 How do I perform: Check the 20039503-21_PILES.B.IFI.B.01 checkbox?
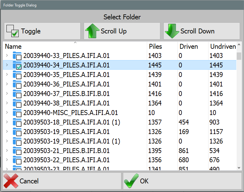(x=19, y=152)
